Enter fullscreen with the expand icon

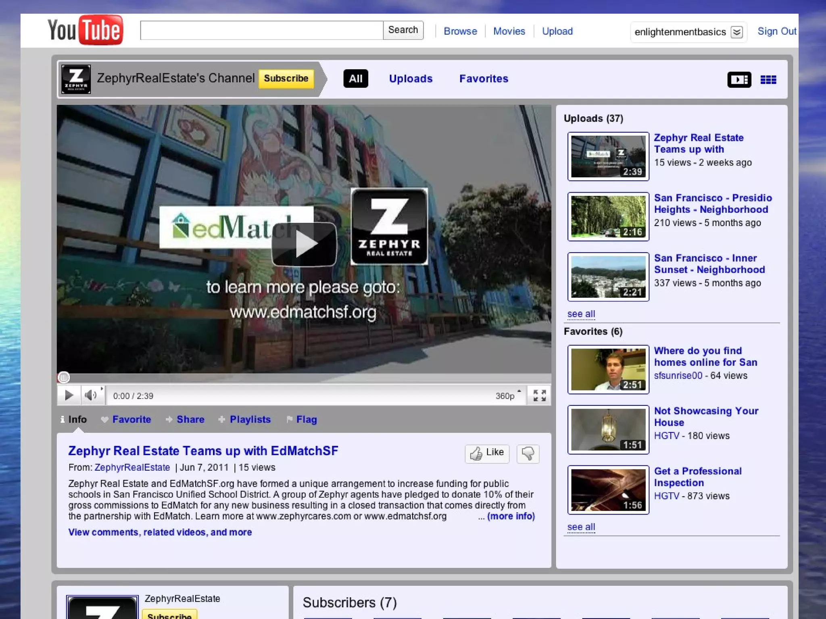point(539,395)
